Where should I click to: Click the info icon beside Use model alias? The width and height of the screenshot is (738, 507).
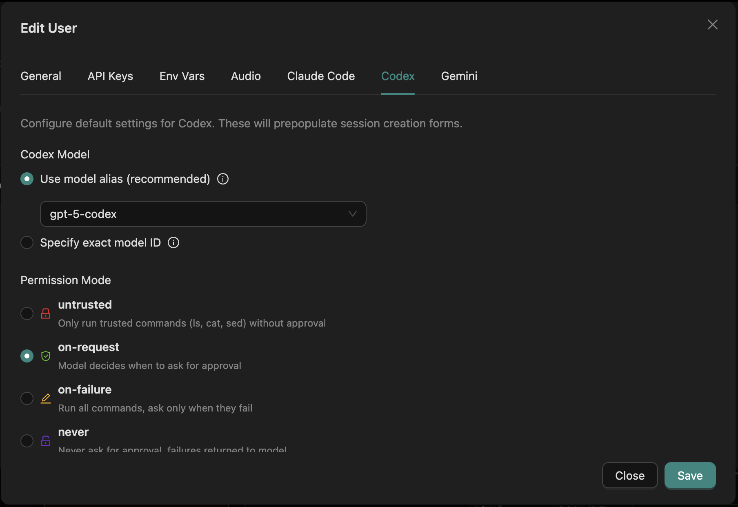click(x=222, y=179)
